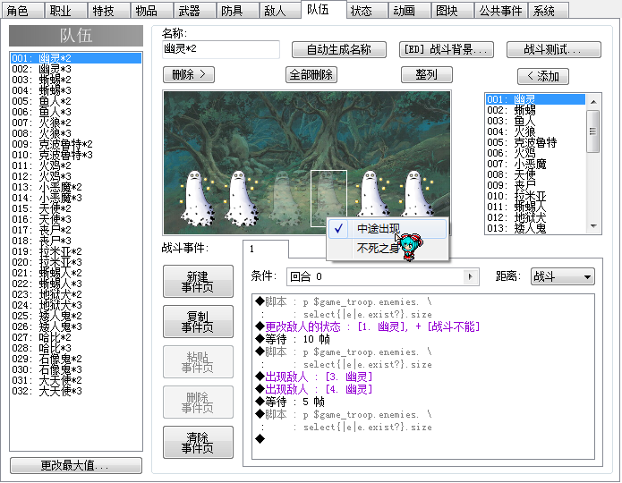622x483 pixels.
Task: Choose 不死之身 in the context menu
Action: (387, 249)
